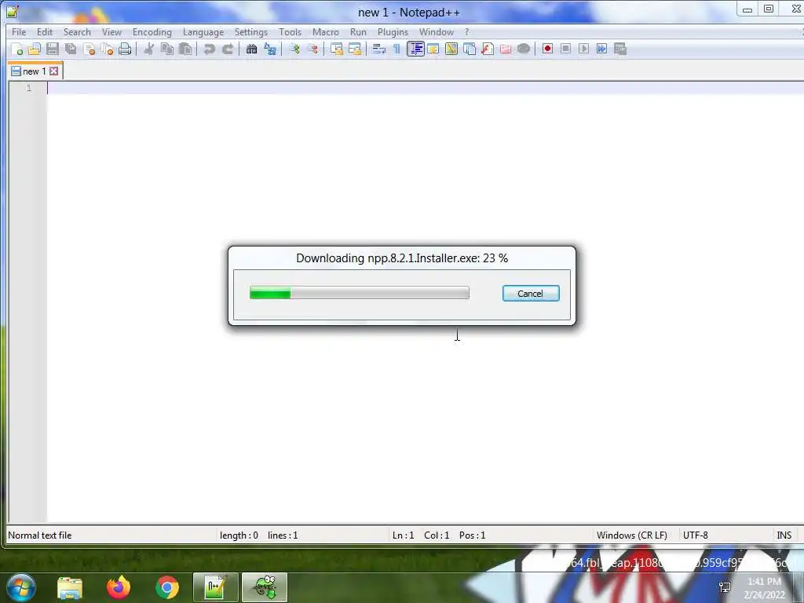
Task: Click the download progress bar
Action: tap(359, 294)
